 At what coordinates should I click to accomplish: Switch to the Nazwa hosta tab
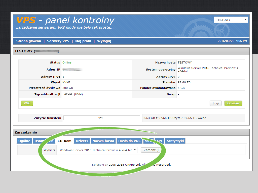point(103,141)
